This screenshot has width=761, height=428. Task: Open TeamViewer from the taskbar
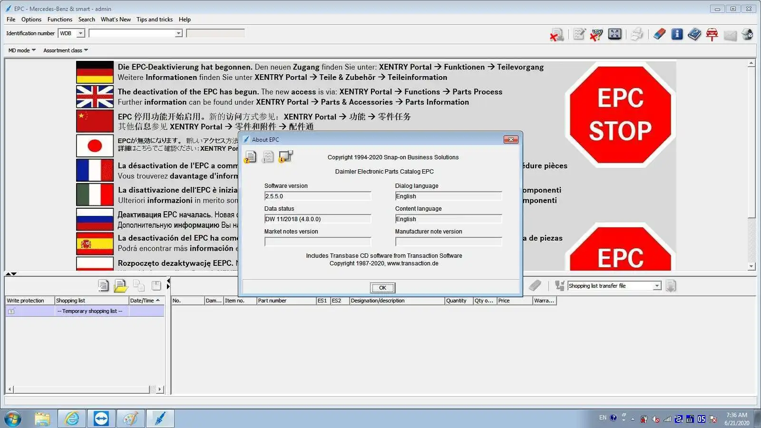click(101, 418)
